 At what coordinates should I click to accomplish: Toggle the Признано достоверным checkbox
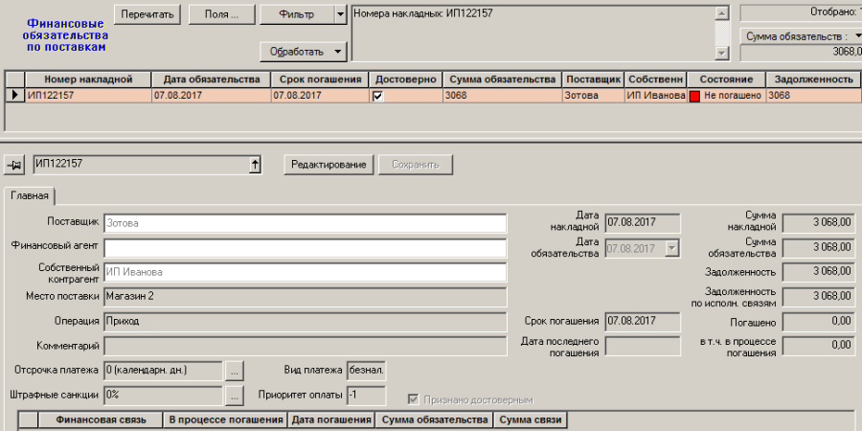412,399
